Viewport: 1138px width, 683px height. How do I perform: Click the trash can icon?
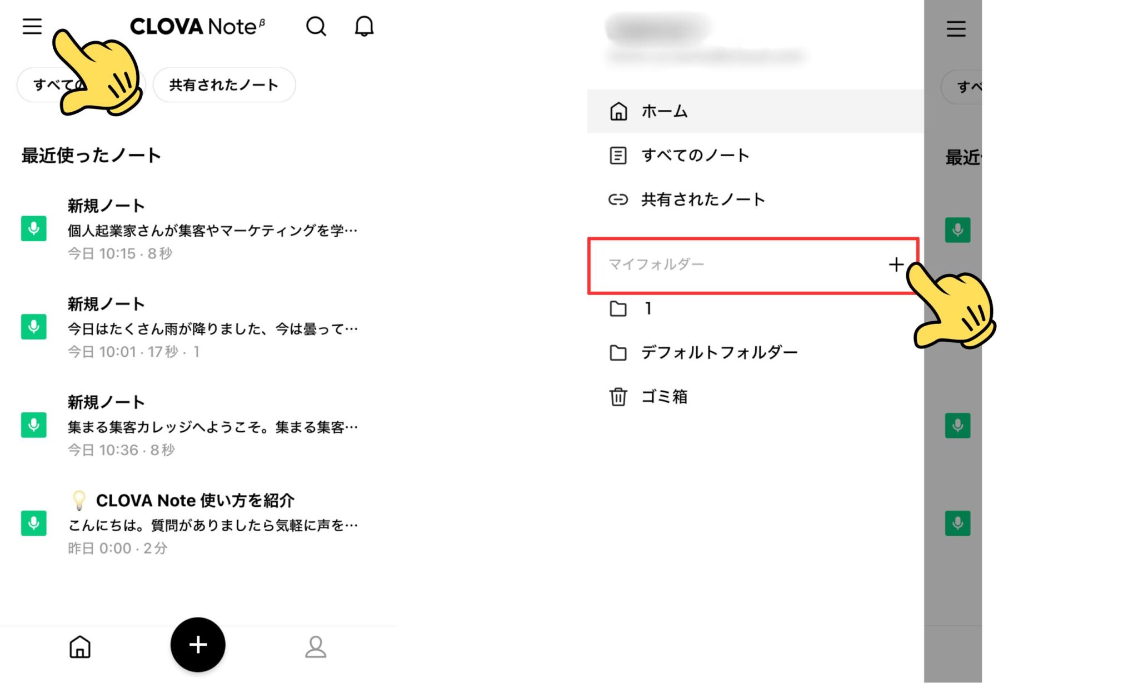[618, 396]
